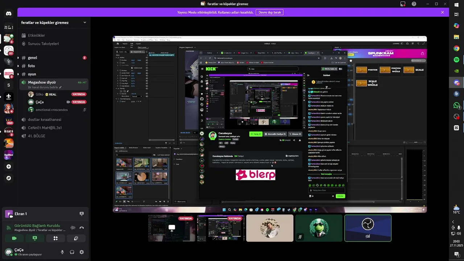The height and width of the screenshot is (261, 464).
Task: Select emotional crescendos voice member
Action: coord(57,110)
